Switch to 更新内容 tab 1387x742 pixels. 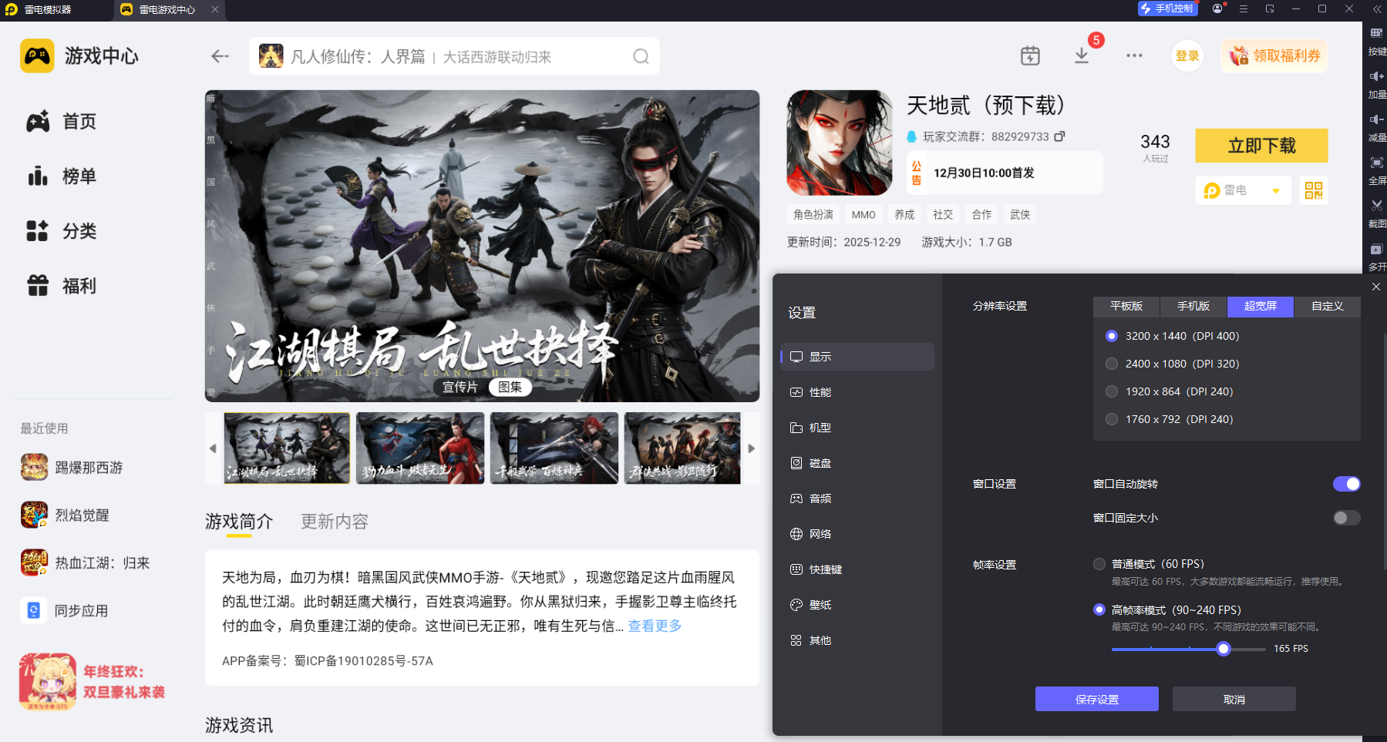[335, 522]
